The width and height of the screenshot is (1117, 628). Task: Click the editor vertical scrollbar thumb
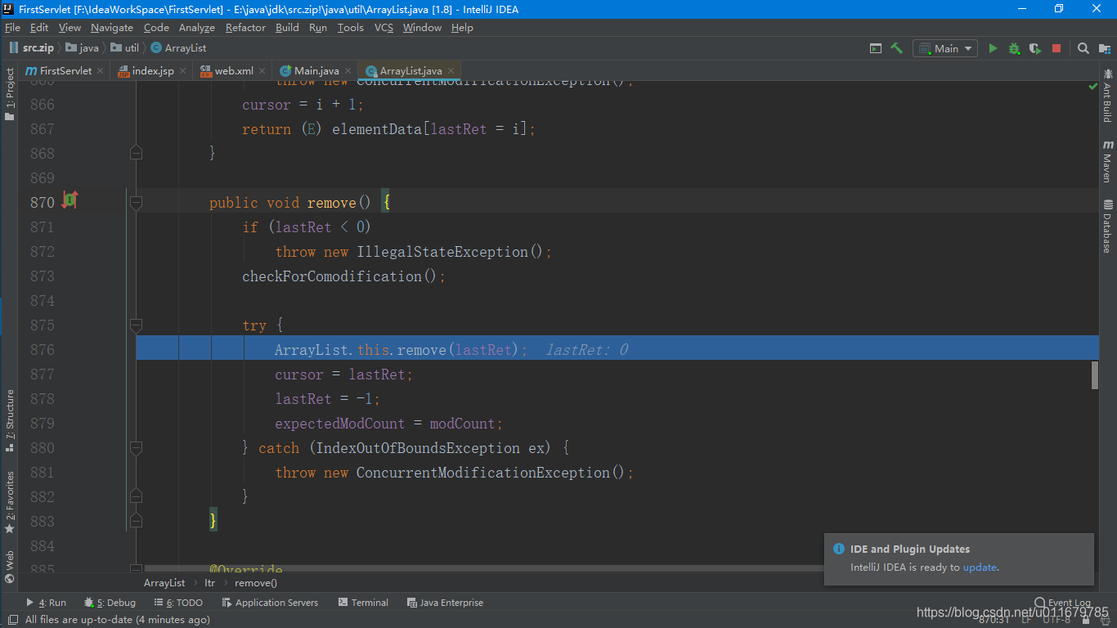[1095, 375]
